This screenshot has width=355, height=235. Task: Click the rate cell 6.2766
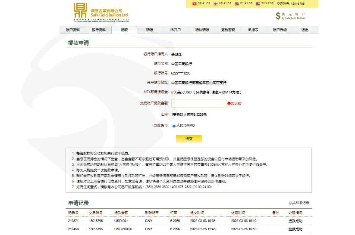175,221
